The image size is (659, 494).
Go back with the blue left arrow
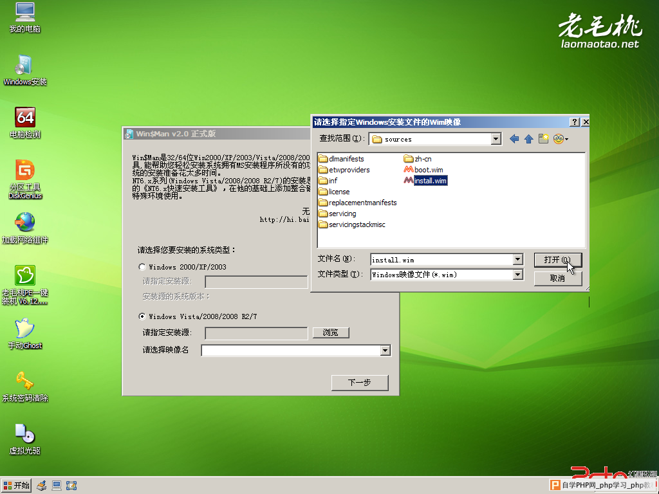point(514,139)
